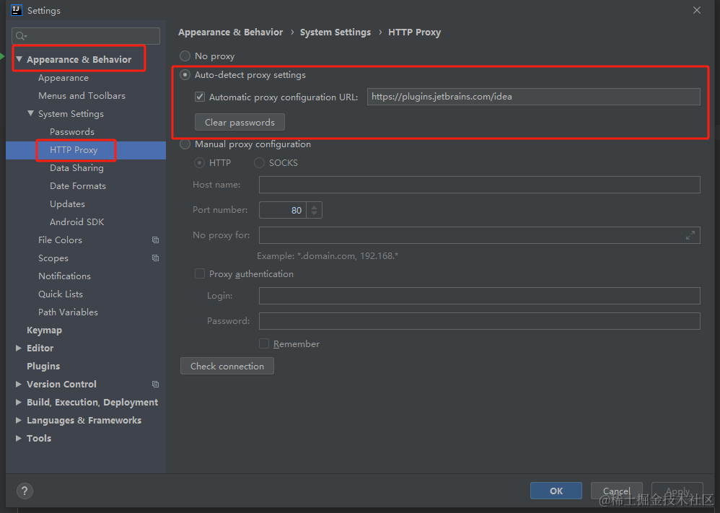Click the Host name input field
This screenshot has width=720, height=513.
[479, 185]
